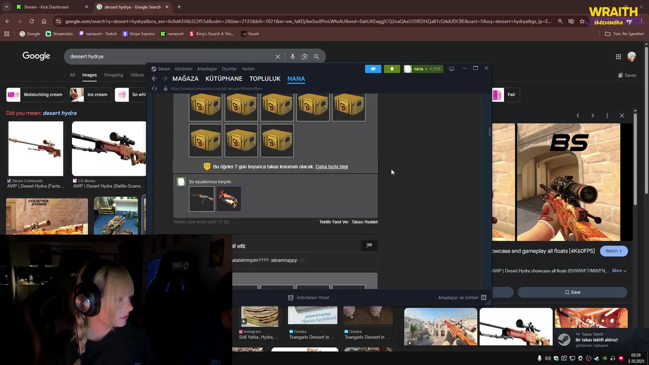Open Arkadaşlar menu in Steam
Screen dimensions: 649x365
207,69
